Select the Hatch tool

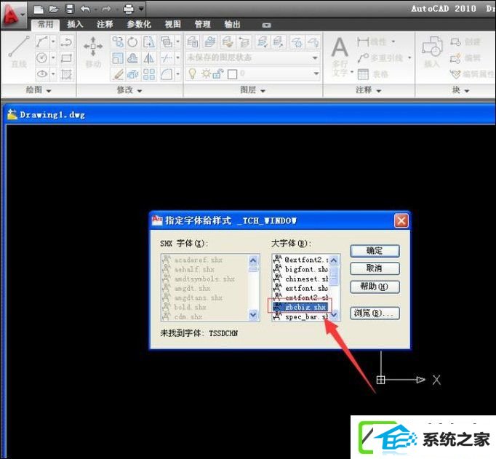click(66, 74)
